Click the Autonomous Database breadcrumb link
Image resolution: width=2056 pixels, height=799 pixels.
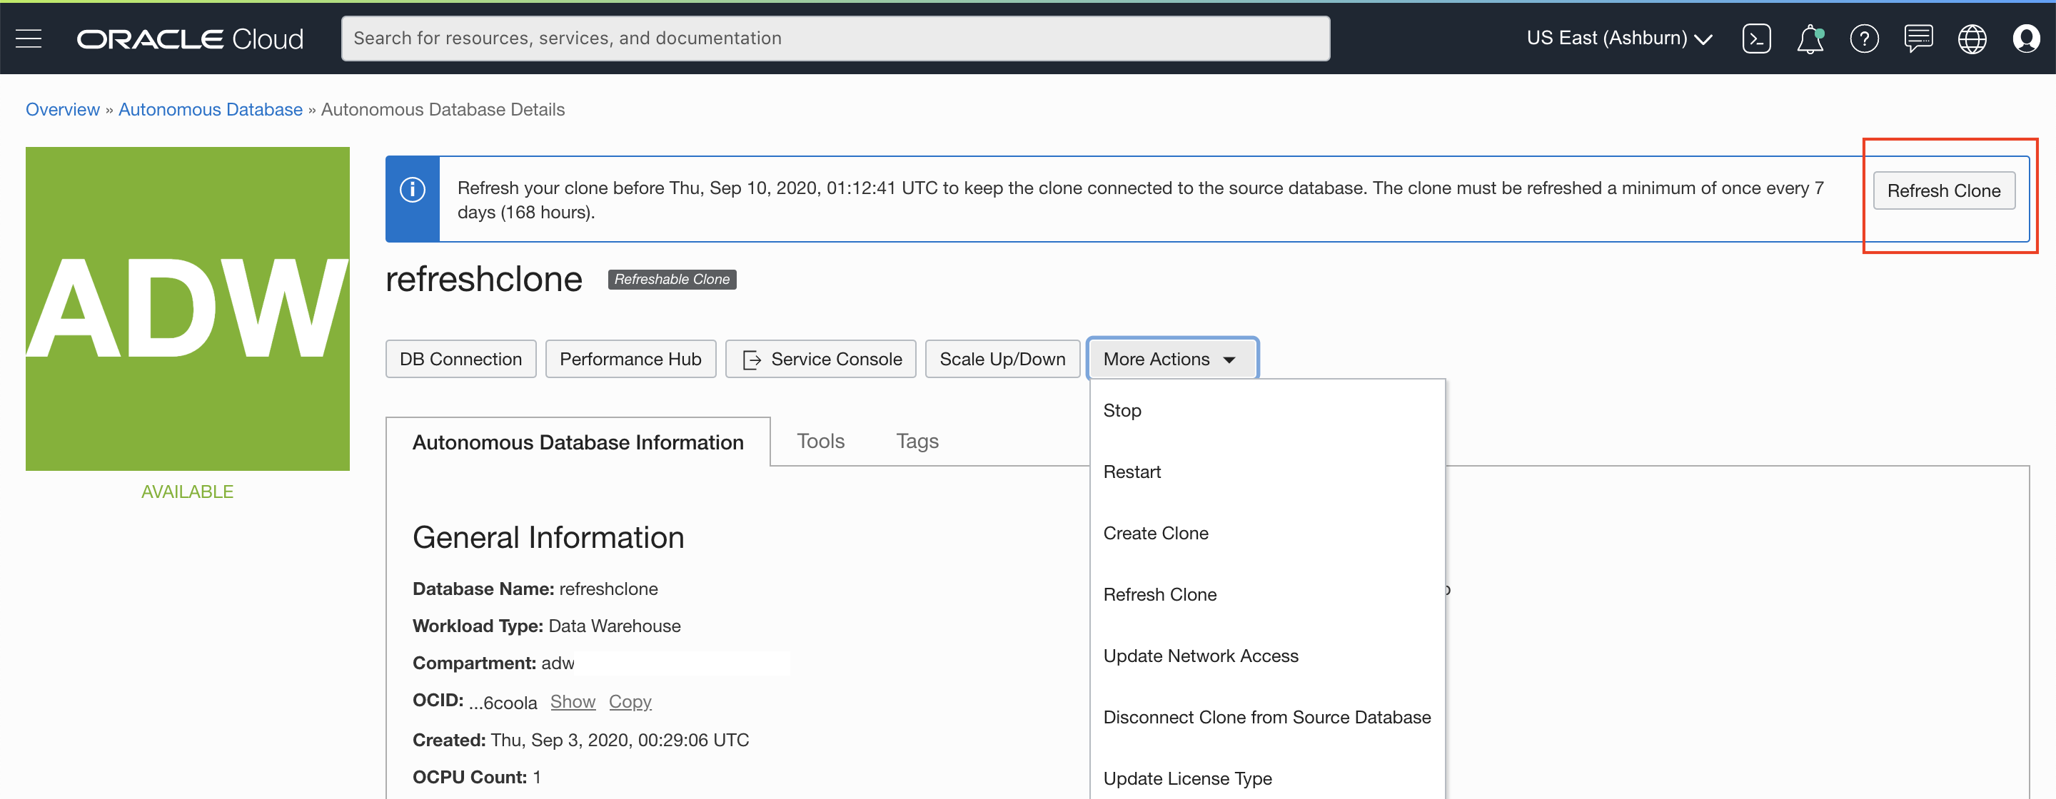pyautogui.click(x=210, y=109)
